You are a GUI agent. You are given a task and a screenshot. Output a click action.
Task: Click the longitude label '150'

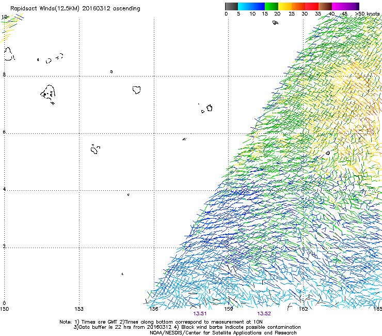(4, 309)
